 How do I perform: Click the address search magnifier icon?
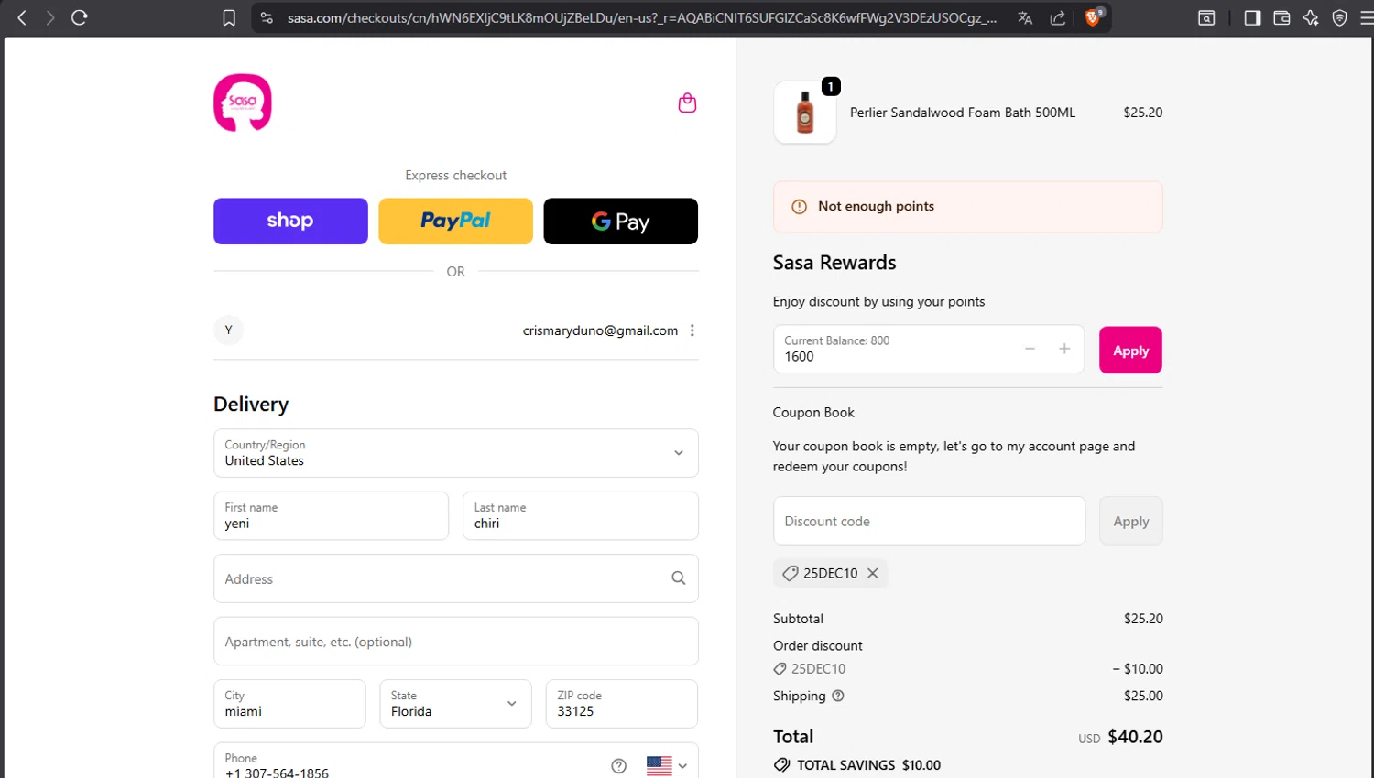678,578
